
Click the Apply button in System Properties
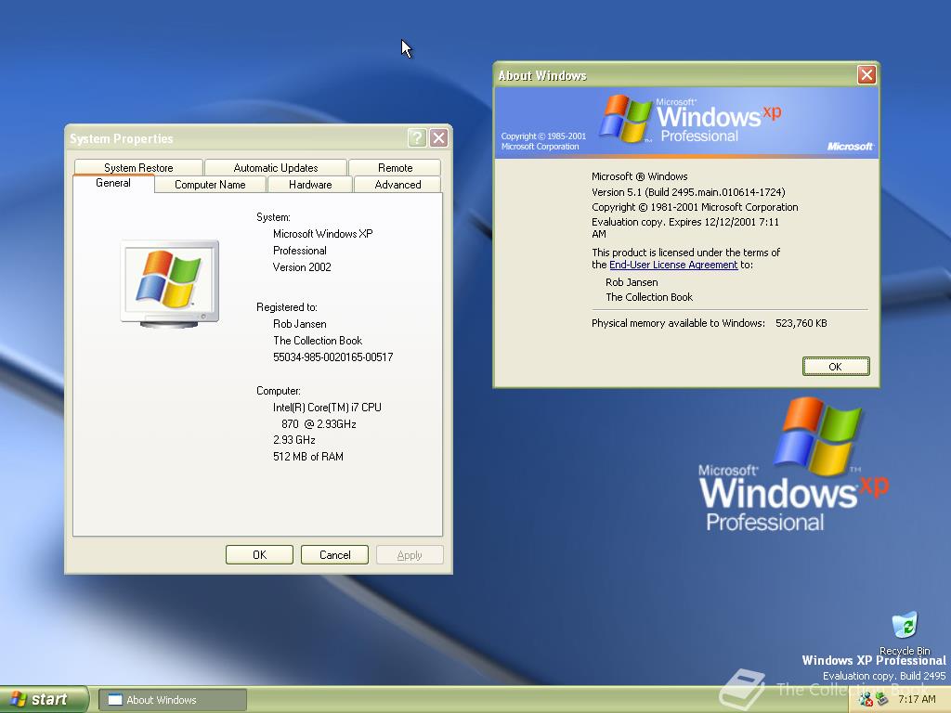click(x=410, y=555)
